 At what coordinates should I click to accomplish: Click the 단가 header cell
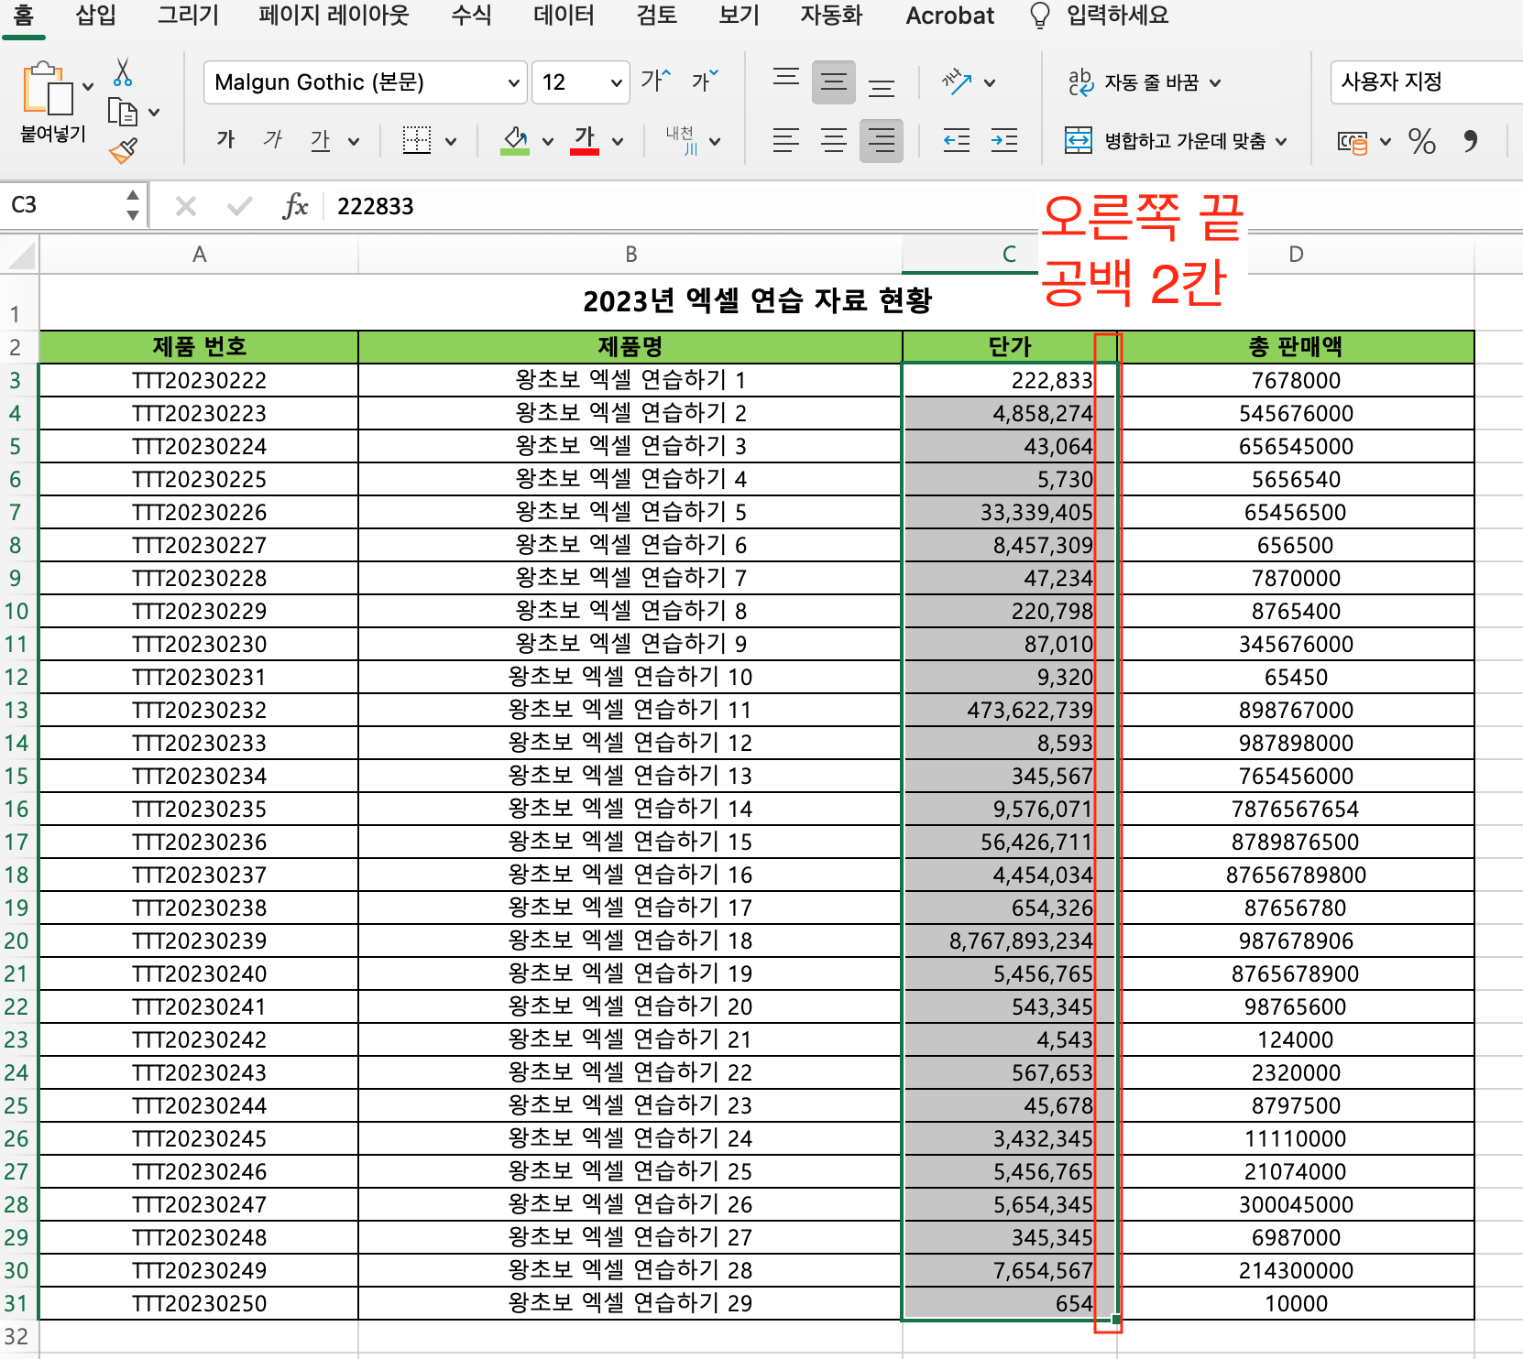[x=1010, y=347]
